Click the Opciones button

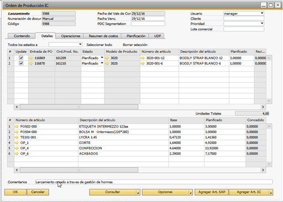(x=165, y=192)
